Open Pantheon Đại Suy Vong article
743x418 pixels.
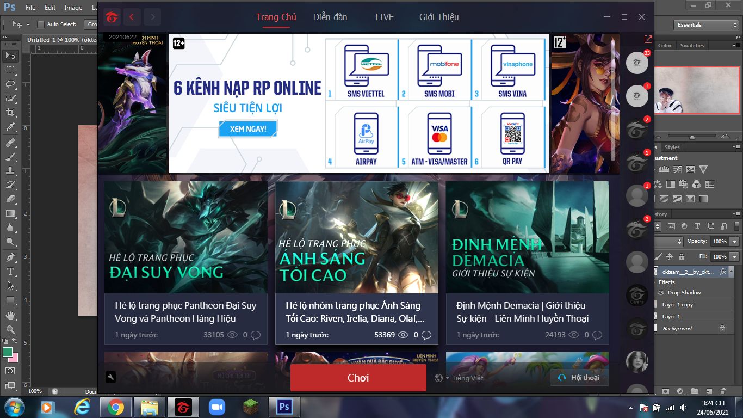[185, 262]
